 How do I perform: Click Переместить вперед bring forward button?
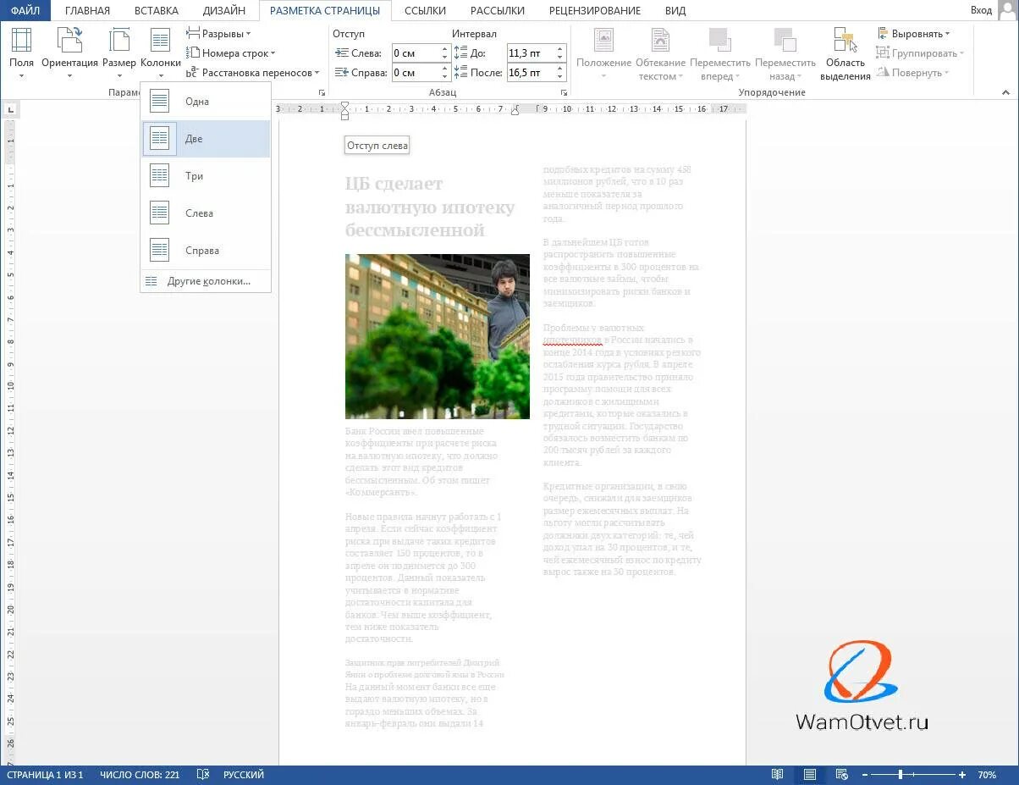pyautogui.click(x=720, y=54)
